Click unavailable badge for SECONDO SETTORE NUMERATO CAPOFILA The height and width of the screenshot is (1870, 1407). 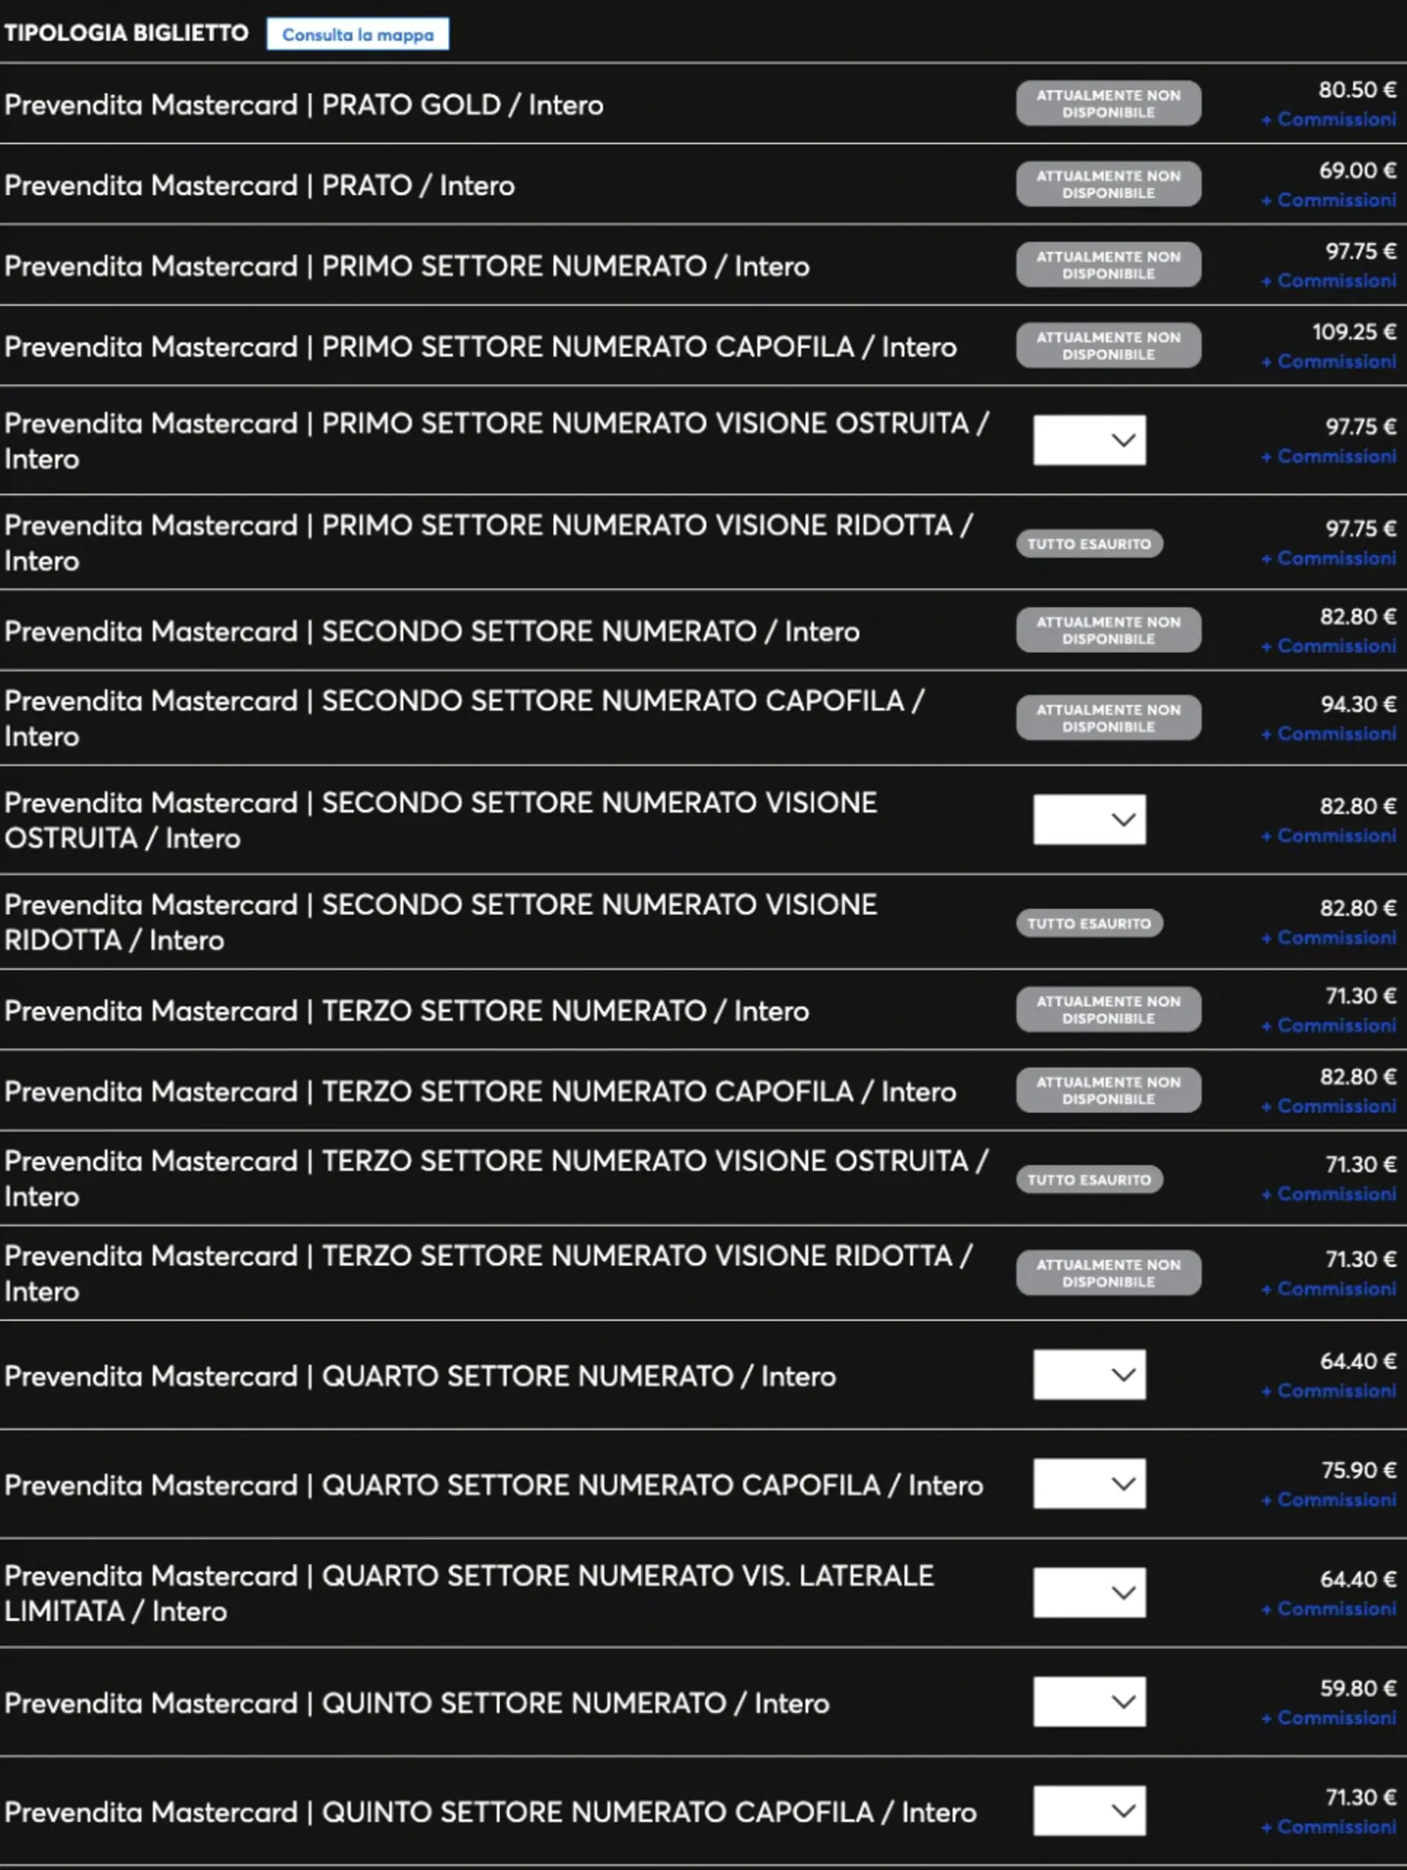pyautogui.click(x=1109, y=718)
